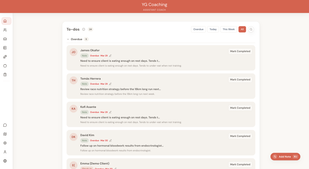This screenshot has height=169, width=309.
Task: Switch to the This Week filter
Action: click(x=228, y=29)
